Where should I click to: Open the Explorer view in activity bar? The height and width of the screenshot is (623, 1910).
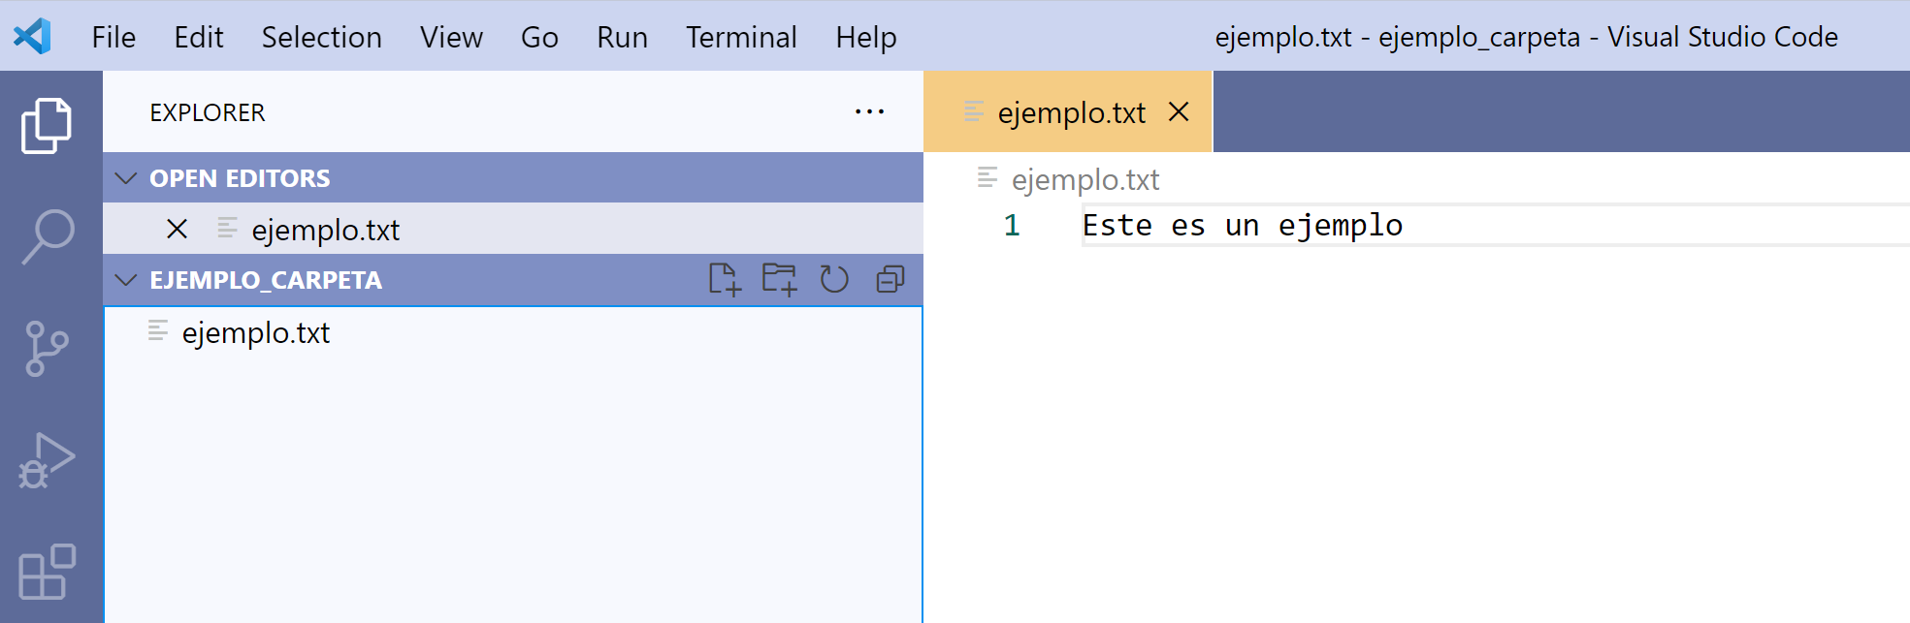[x=47, y=126]
